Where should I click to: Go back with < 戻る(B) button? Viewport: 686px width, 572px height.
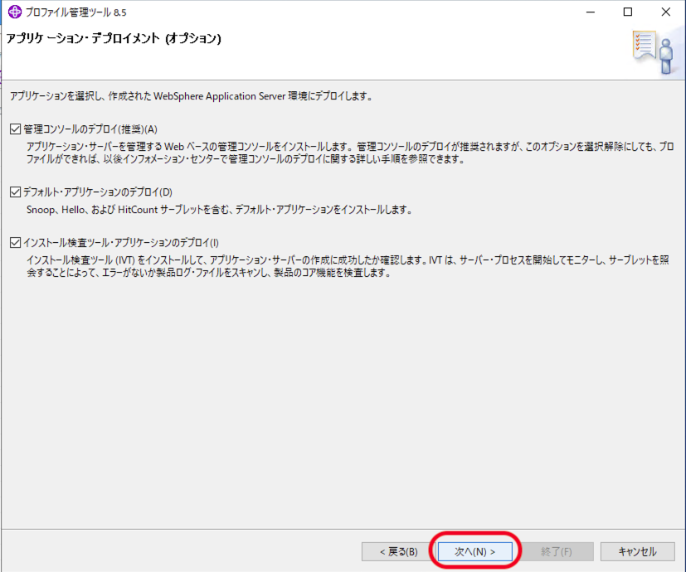click(x=398, y=551)
